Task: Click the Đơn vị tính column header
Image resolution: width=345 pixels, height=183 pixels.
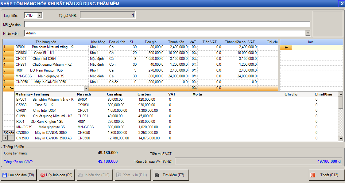Action: click(117, 42)
